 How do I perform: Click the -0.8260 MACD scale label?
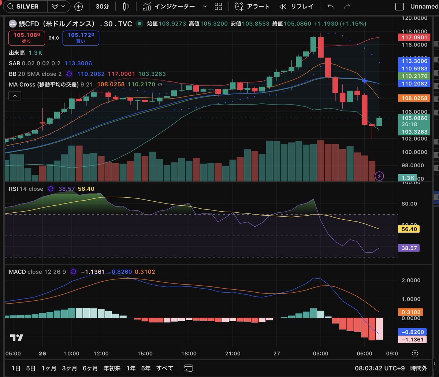(412, 332)
